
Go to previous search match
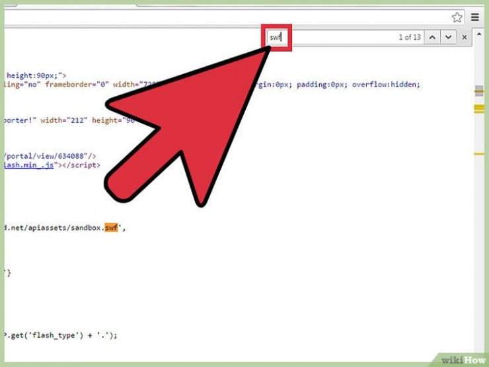pyautogui.click(x=432, y=37)
